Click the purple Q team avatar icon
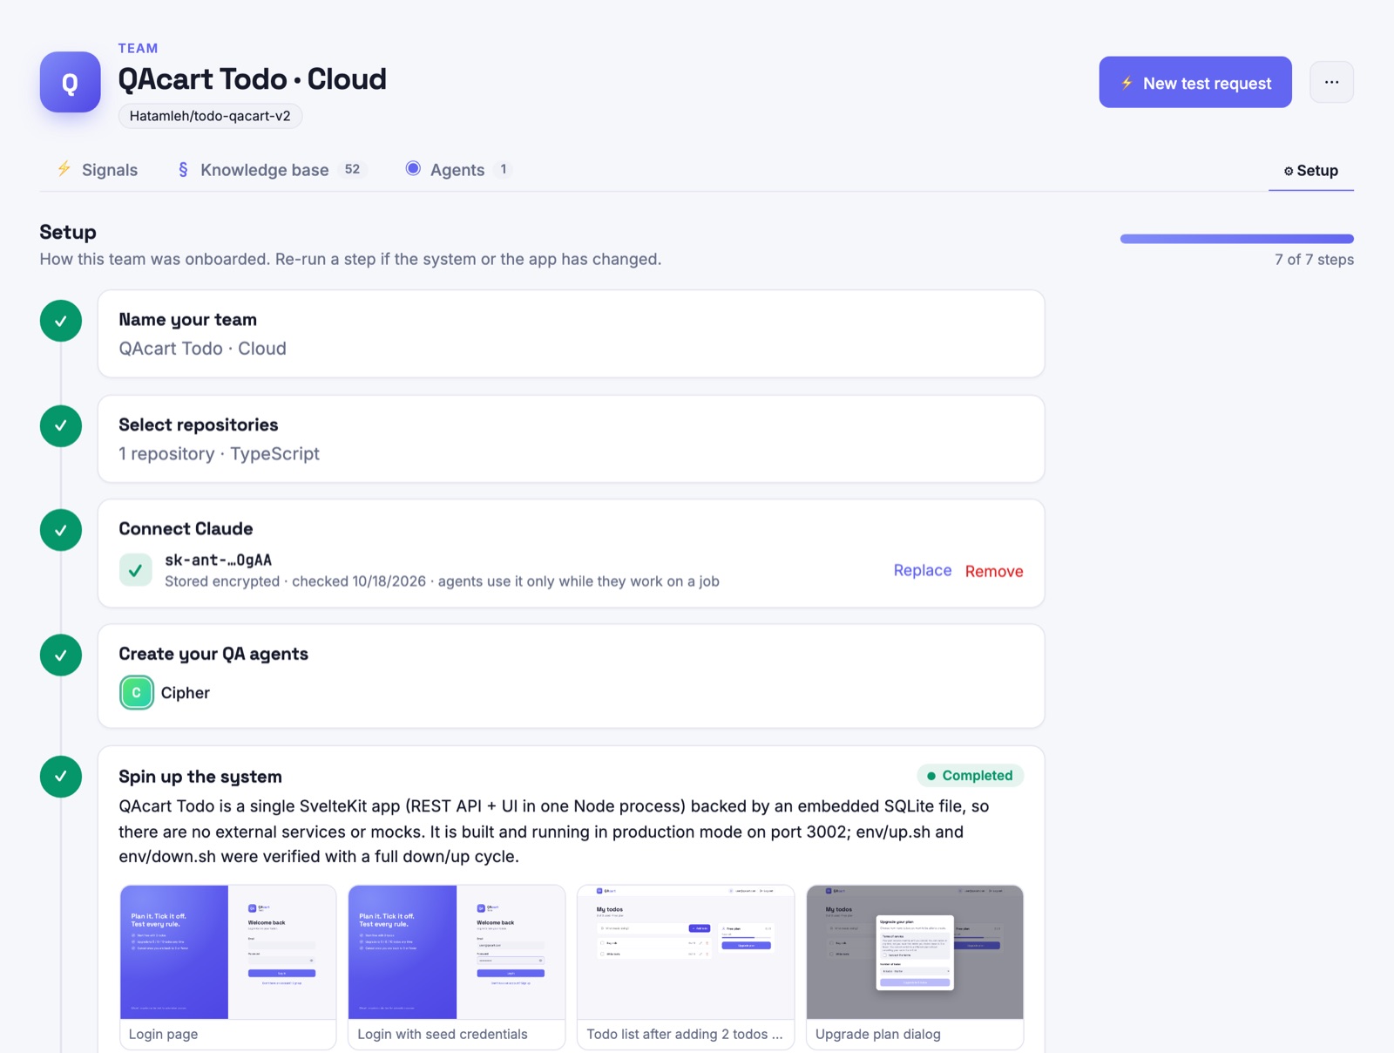 point(70,82)
